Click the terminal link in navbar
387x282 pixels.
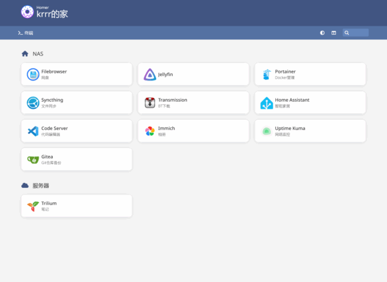[26, 32]
